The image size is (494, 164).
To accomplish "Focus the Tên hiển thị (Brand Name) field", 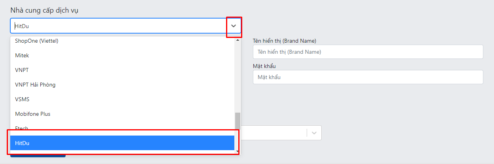I will [368, 52].
